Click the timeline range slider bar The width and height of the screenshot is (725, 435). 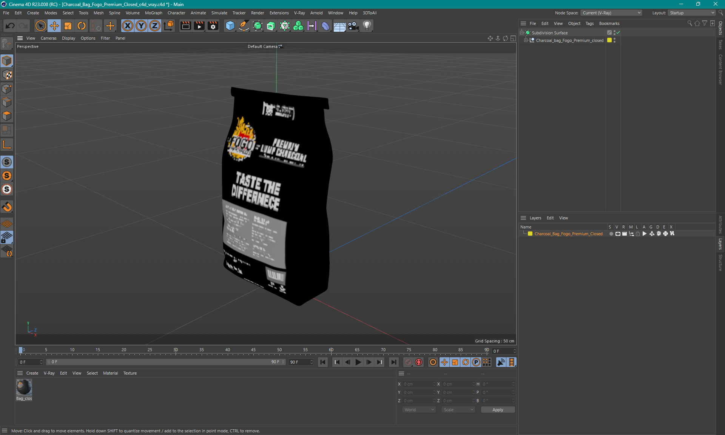(166, 362)
